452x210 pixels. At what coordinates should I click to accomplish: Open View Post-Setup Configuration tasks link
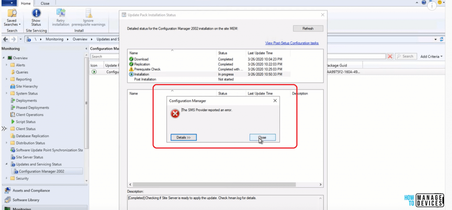[x=292, y=43]
